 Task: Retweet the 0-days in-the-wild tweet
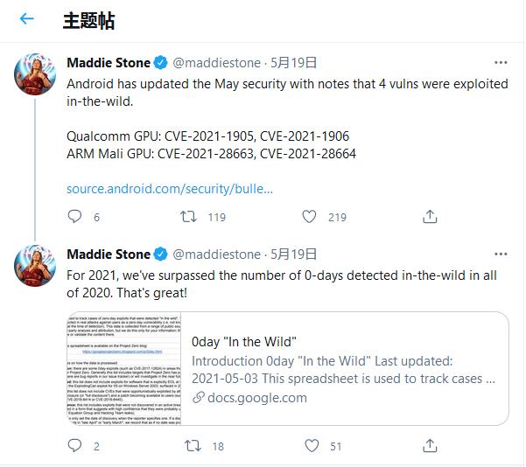(x=188, y=446)
